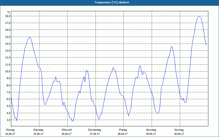This screenshot has width=219, height=137.
Task: Click the 11,0 y-axis label
Action: pyautogui.click(x=8, y=64)
